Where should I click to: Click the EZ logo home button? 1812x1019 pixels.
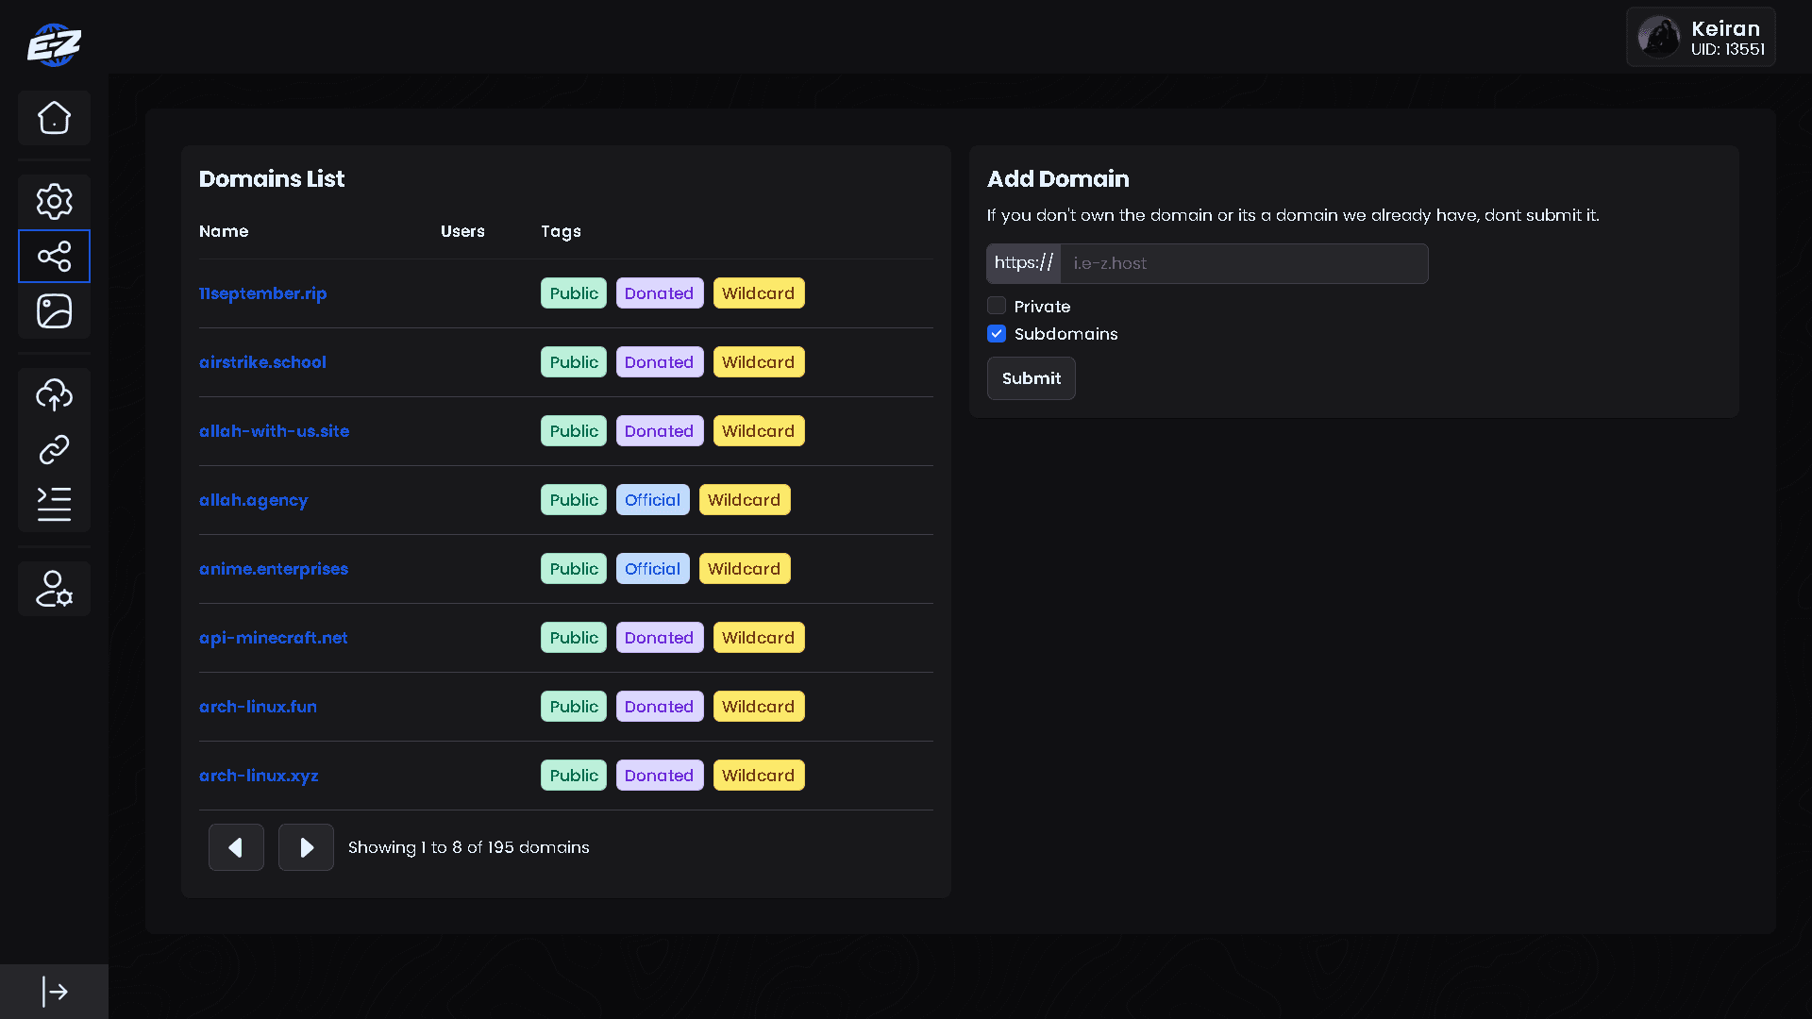point(54,44)
